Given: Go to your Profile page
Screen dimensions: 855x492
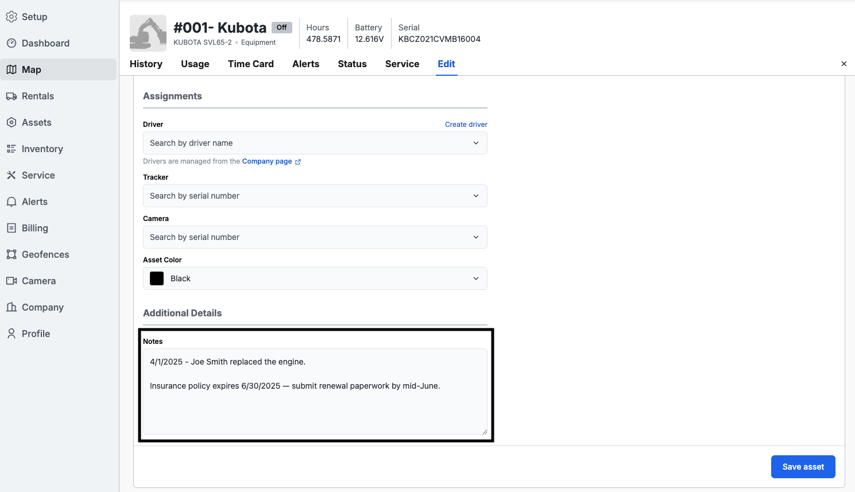Looking at the screenshot, I should (34, 334).
